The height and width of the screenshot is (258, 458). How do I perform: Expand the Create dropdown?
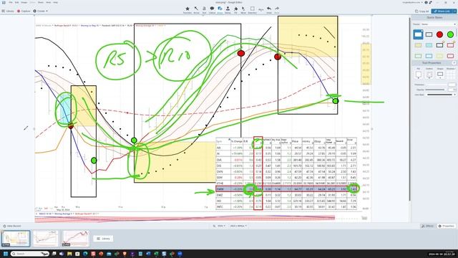point(40,11)
